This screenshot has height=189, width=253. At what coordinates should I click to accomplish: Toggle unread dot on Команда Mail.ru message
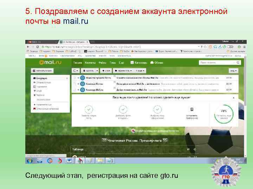78,90
